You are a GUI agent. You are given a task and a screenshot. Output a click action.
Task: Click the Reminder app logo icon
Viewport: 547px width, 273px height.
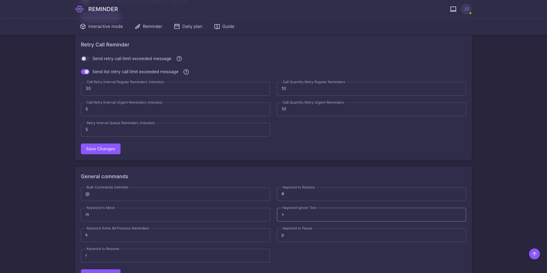(79, 9)
